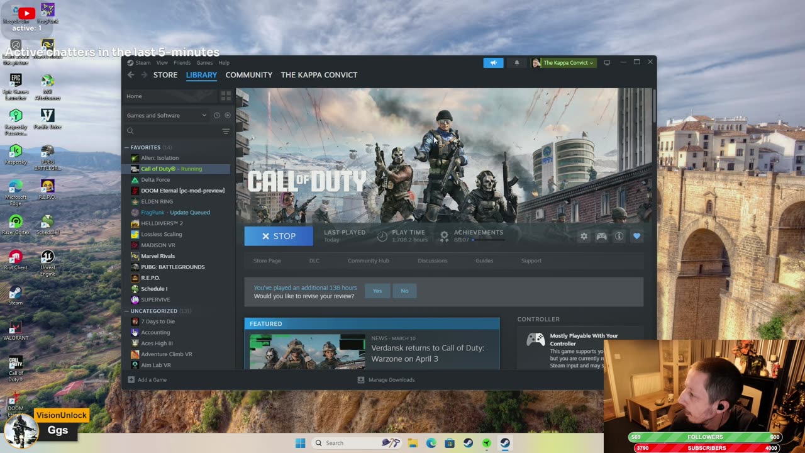
Task: Open the Games menu
Action: pyautogui.click(x=204, y=63)
